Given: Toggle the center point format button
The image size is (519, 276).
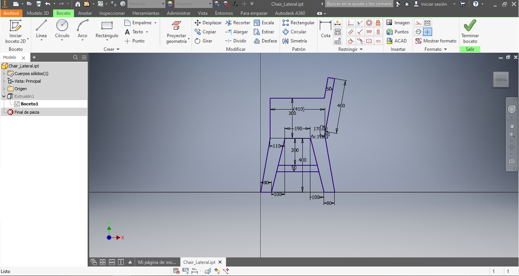Looking at the screenshot, I should click(427, 32).
